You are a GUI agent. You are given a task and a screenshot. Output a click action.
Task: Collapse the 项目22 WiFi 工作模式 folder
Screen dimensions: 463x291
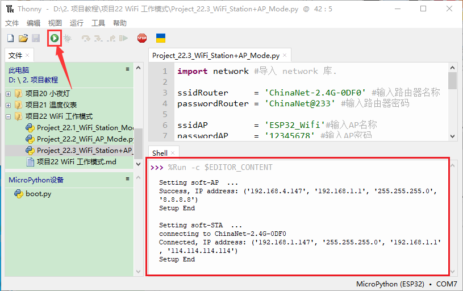9,117
